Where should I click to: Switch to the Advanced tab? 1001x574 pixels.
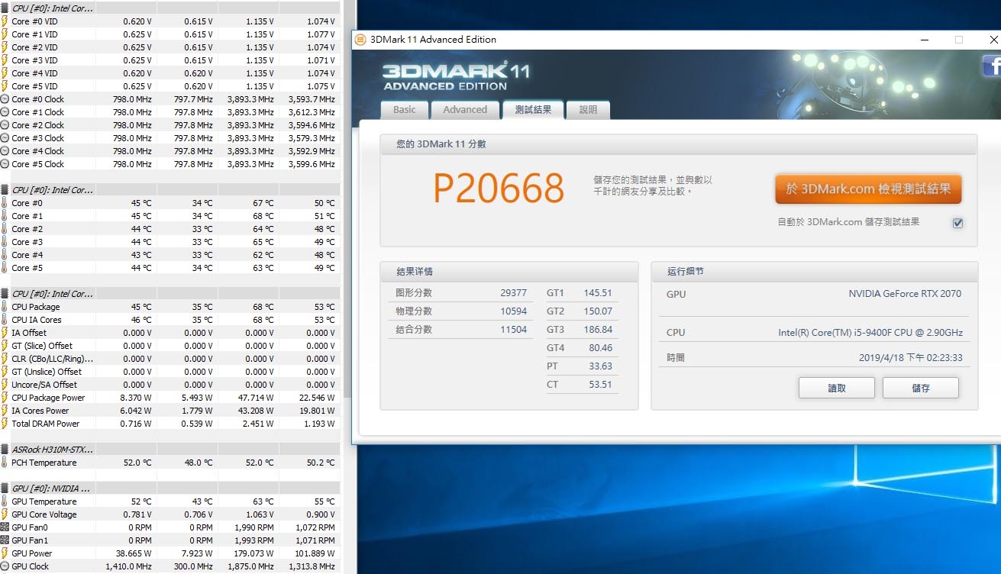(465, 110)
